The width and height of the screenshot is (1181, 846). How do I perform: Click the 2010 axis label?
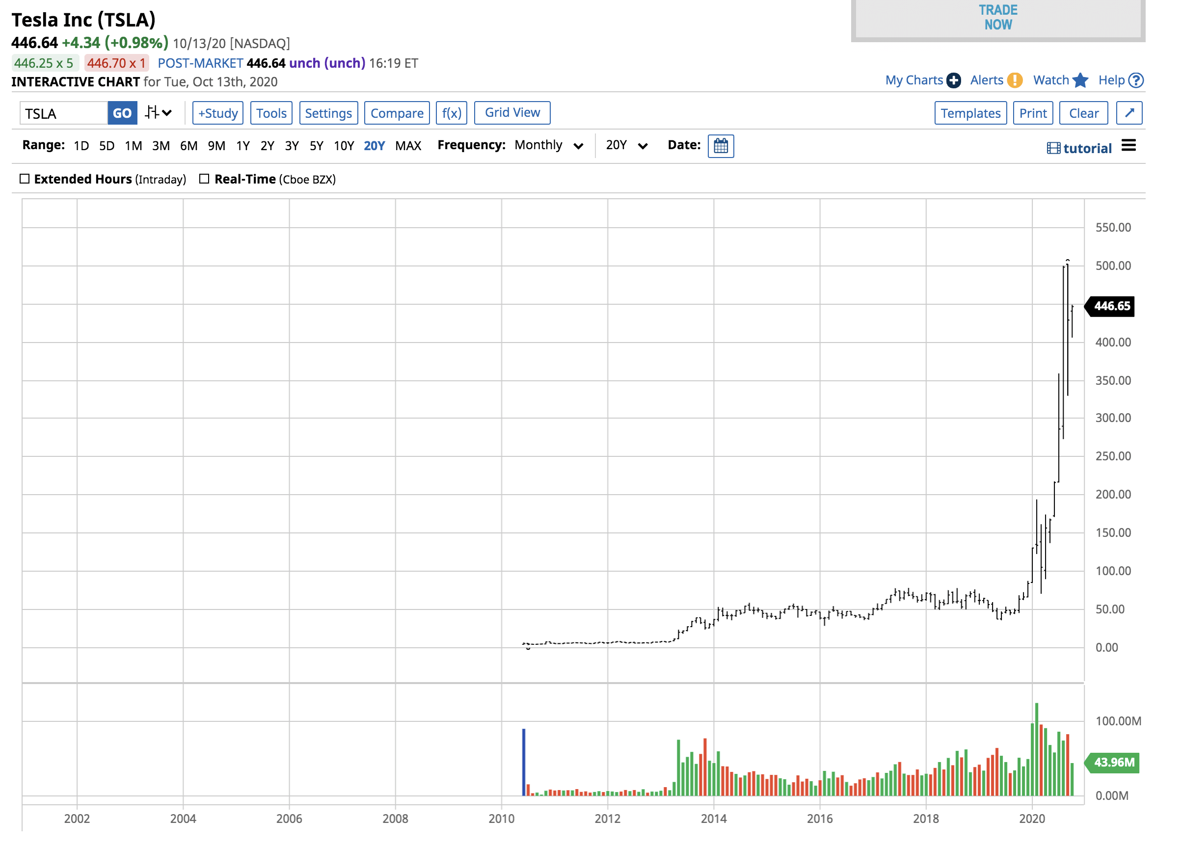click(x=502, y=819)
